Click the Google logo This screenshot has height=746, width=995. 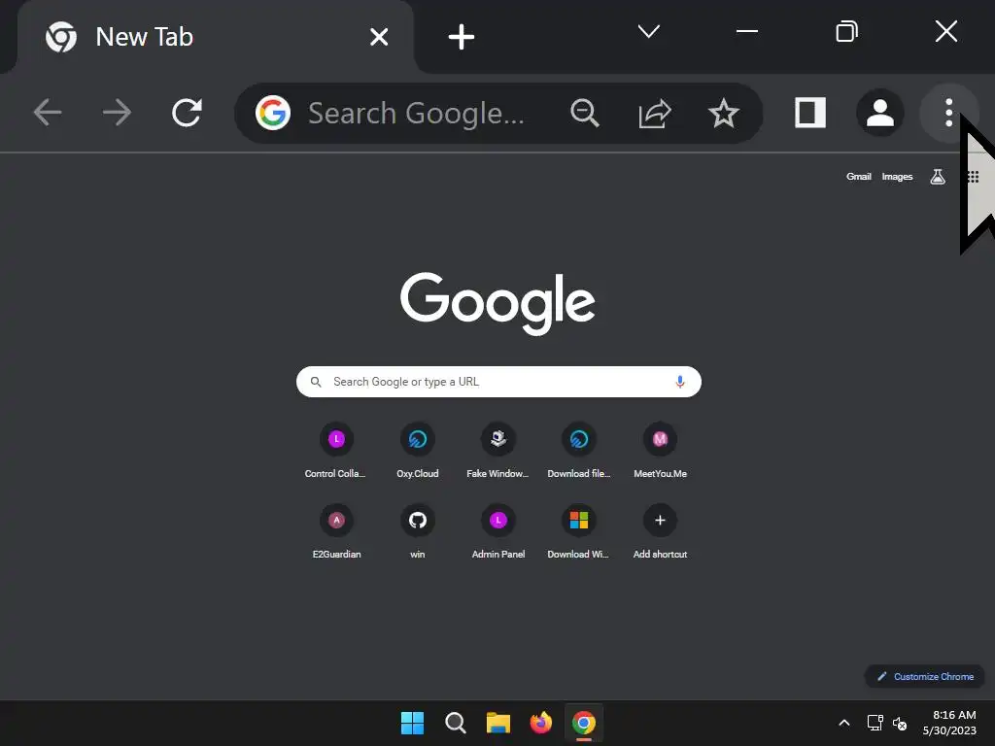click(x=497, y=303)
